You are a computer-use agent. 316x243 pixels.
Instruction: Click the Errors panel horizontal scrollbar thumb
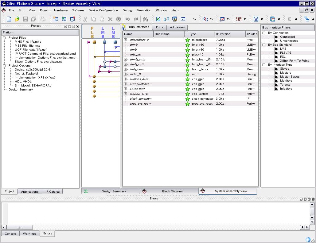20,227
